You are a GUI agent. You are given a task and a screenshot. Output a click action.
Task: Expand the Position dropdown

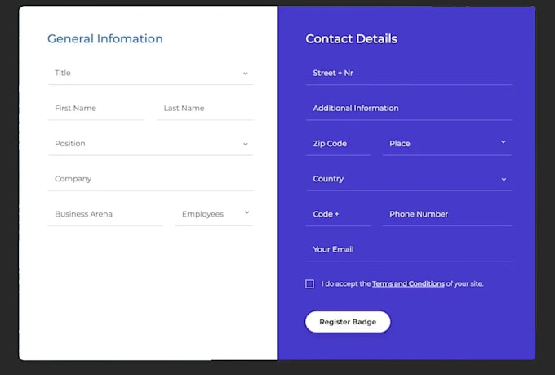[x=150, y=144]
